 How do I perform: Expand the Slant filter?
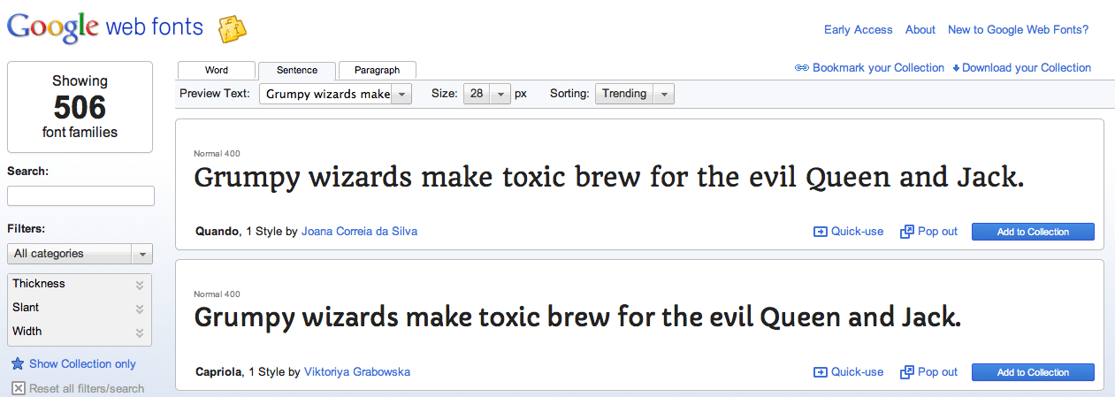pyautogui.click(x=80, y=308)
